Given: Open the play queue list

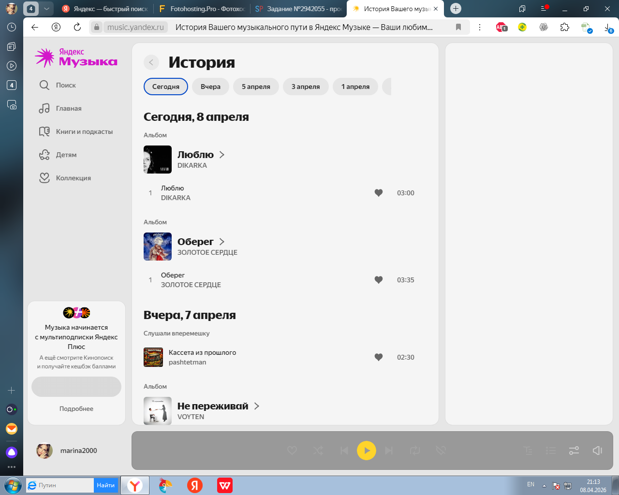Looking at the screenshot, I should 551,451.
